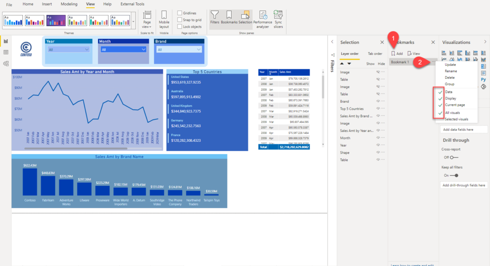
Task: Click Hide in the Selection pane
Action: (381, 64)
